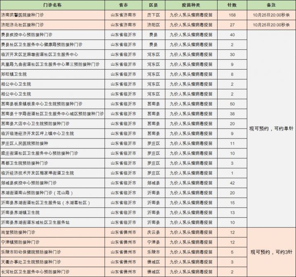Click 10月25日20:00秒杀 remark in 济南武警医院 row

(x=271, y=15)
